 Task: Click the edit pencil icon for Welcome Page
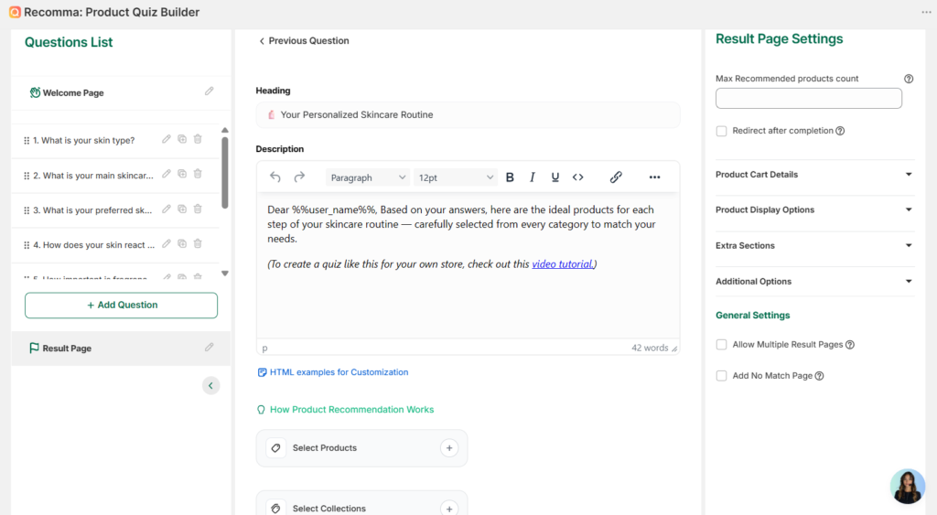coord(210,91)
